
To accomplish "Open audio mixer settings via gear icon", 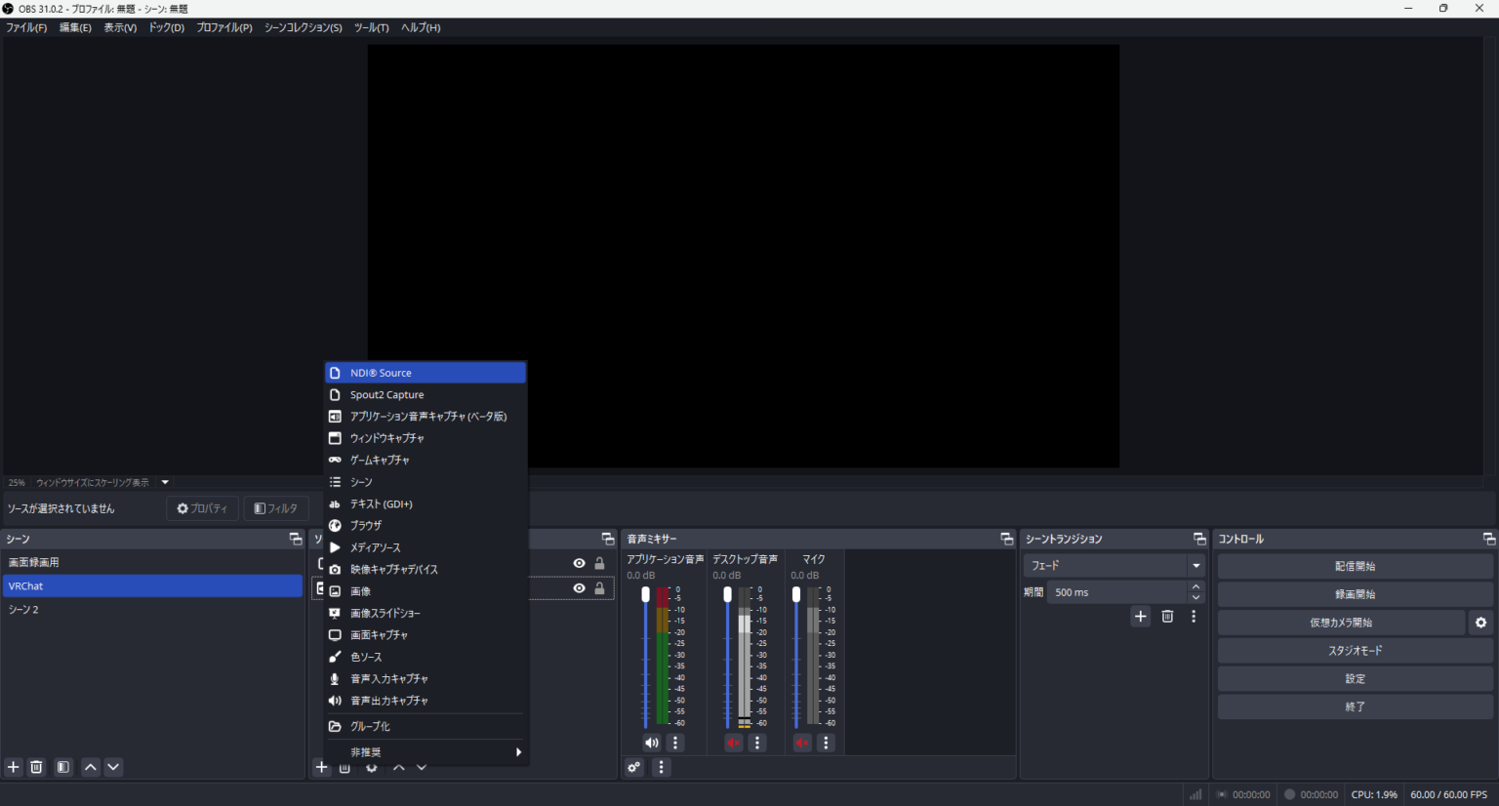I will 633,767.
